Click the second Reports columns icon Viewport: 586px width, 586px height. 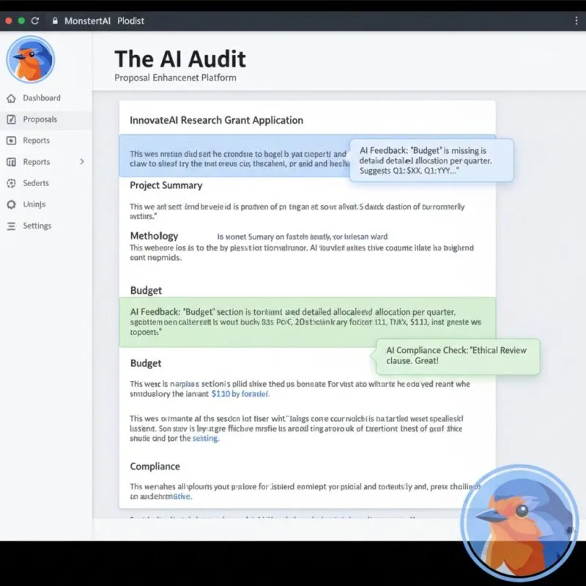coord(11,162)
